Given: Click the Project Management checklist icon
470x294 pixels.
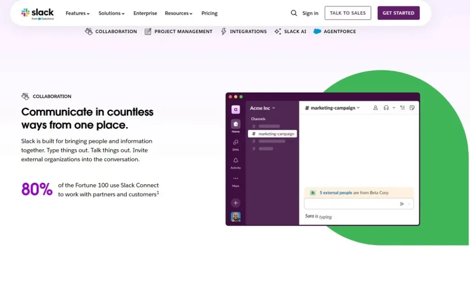Looking at the screenshot, I should point(148,32).
